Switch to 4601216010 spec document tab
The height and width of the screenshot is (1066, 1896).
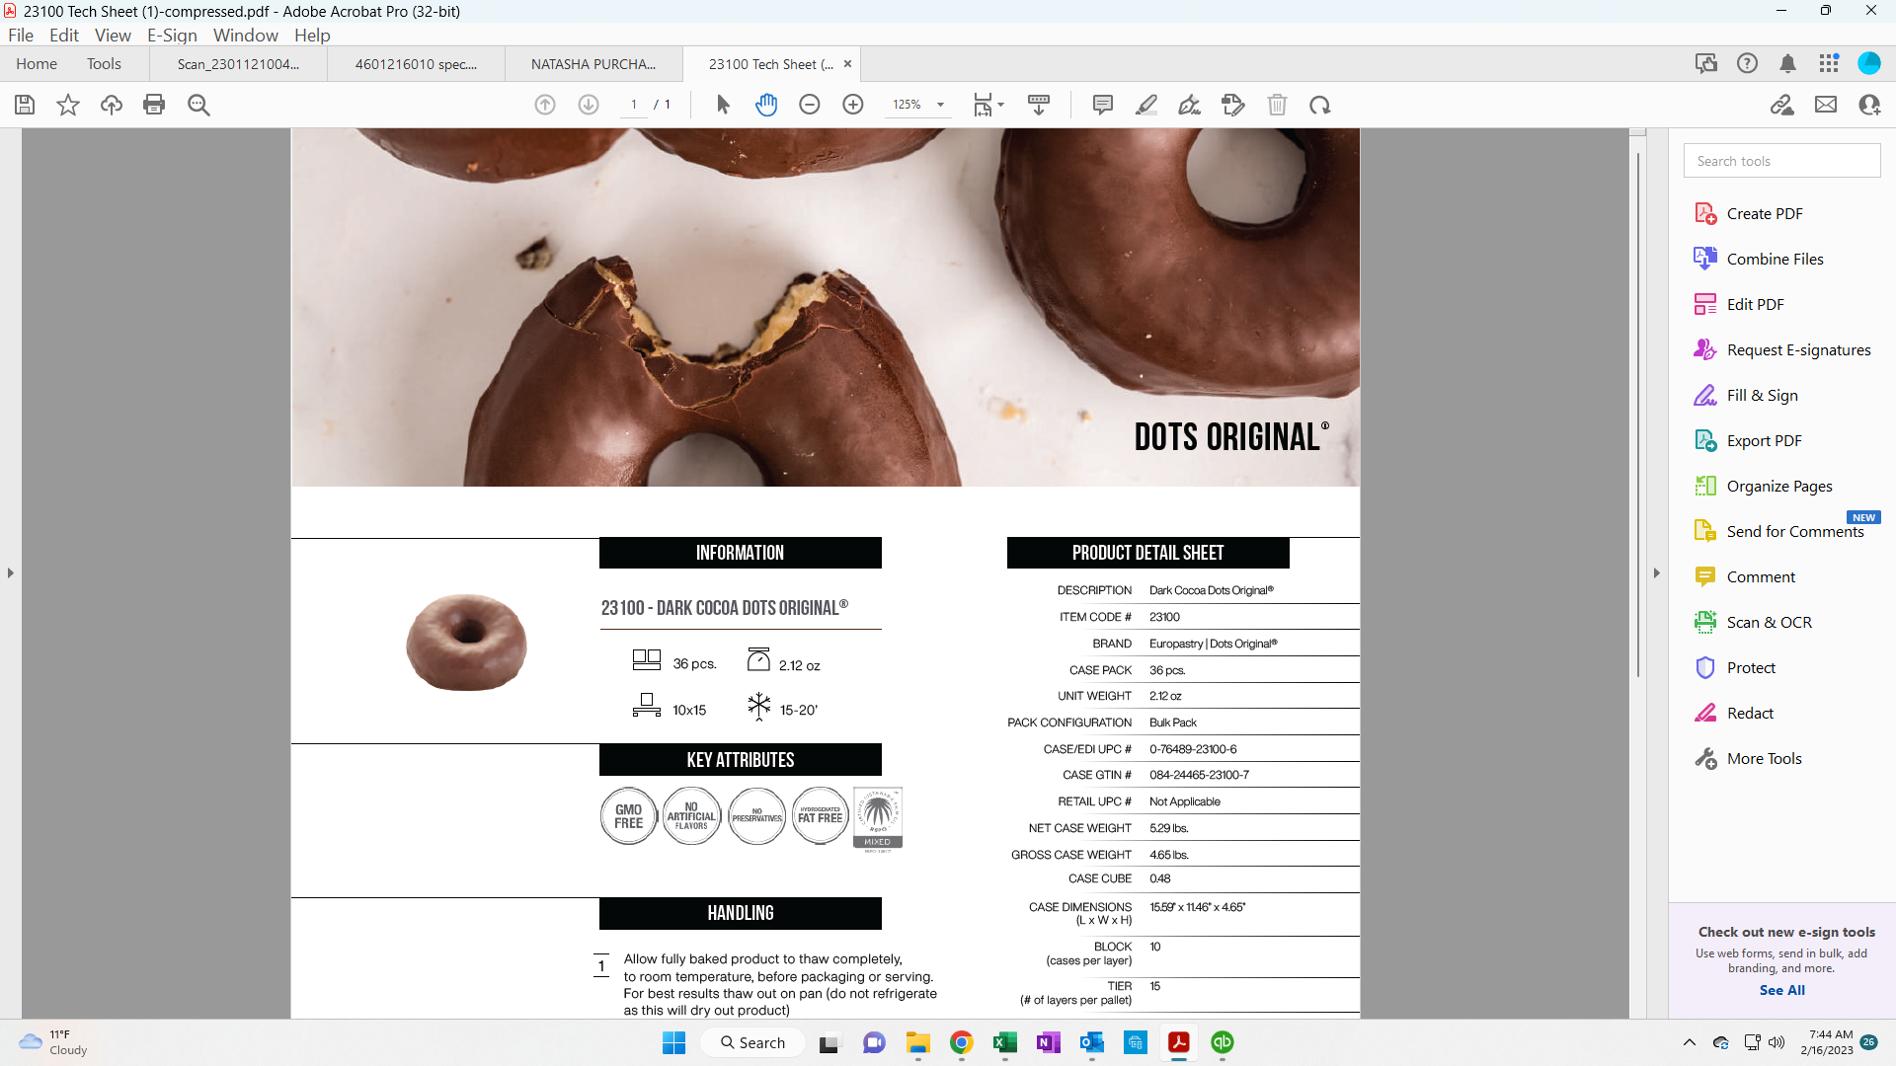pyautogui.click(x=416, y=64)
